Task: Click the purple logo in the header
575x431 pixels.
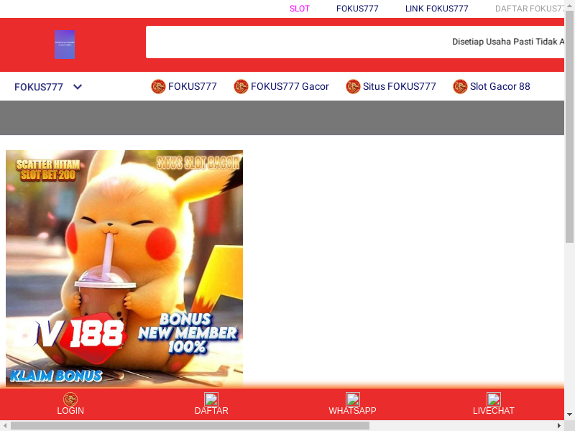Action: [64, 44]
